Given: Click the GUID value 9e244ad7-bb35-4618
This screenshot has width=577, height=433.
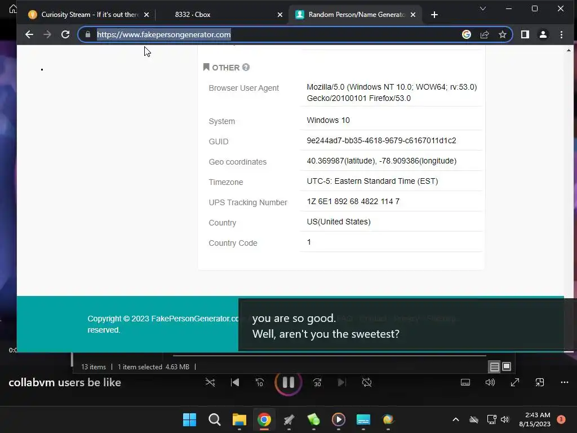Looking at the screenshot, I should click(x=381, y=140).
